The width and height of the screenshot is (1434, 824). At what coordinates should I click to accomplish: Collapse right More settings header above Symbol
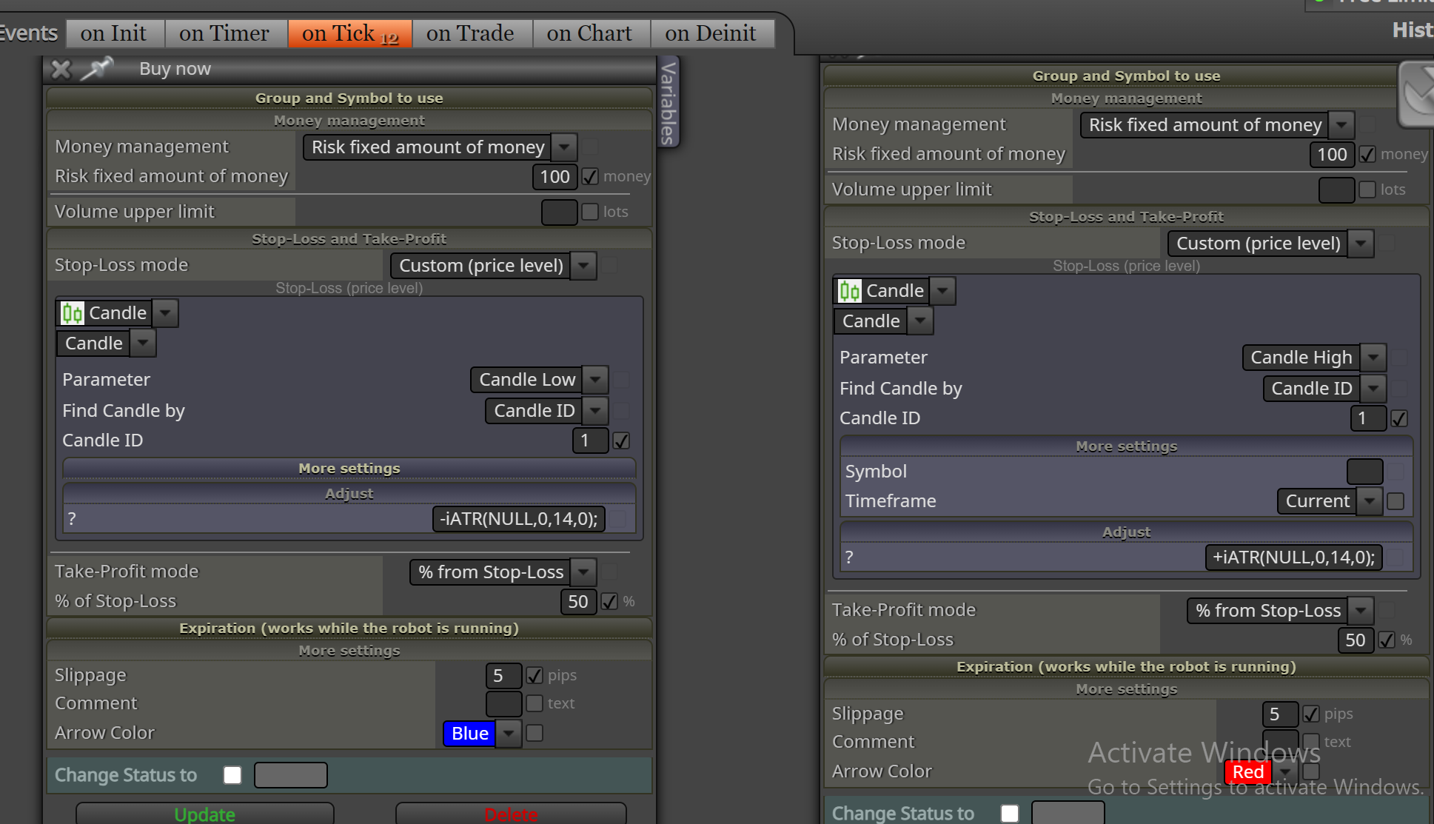tap(1126, 446)
